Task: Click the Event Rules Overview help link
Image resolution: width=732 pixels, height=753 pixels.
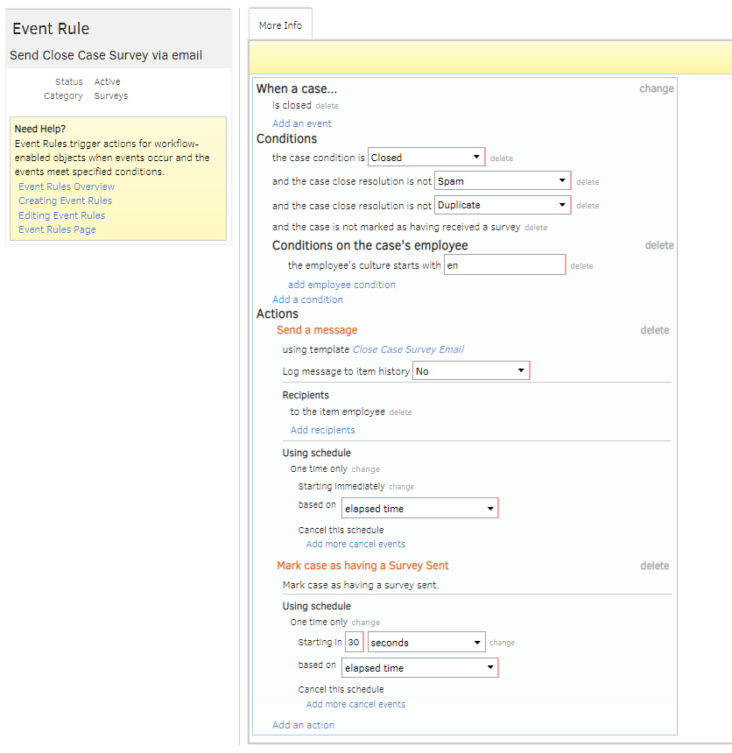Action: 67,186
